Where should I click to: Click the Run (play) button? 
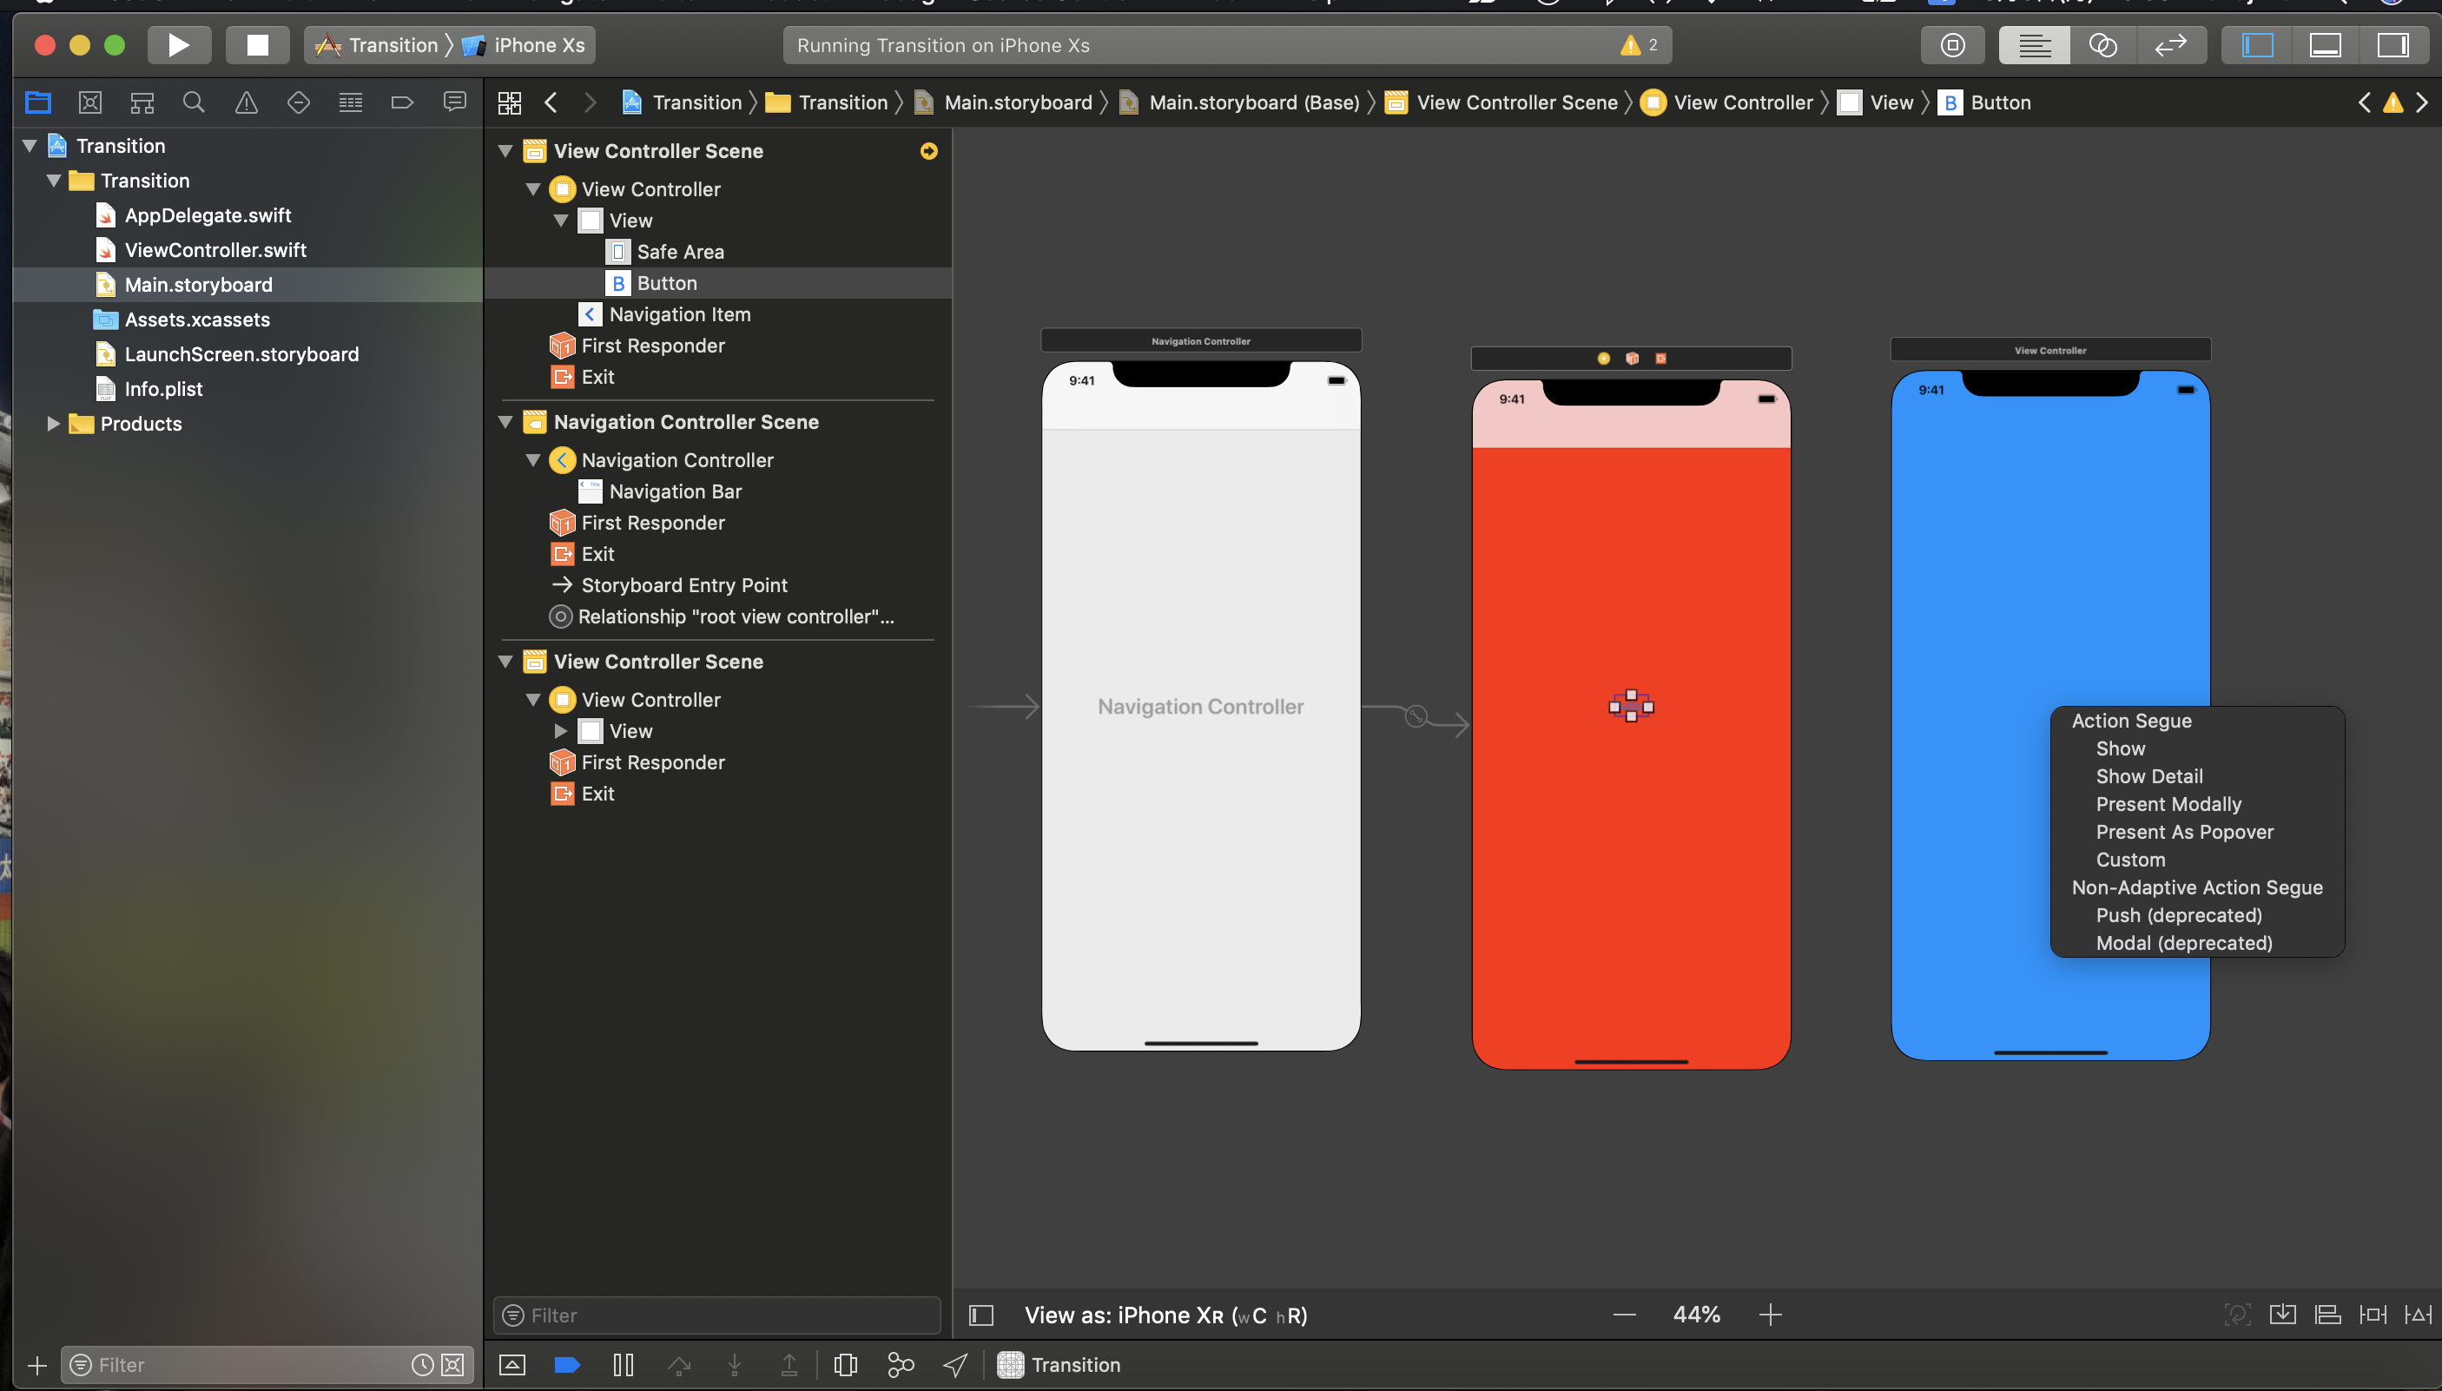tap(179, 45)
